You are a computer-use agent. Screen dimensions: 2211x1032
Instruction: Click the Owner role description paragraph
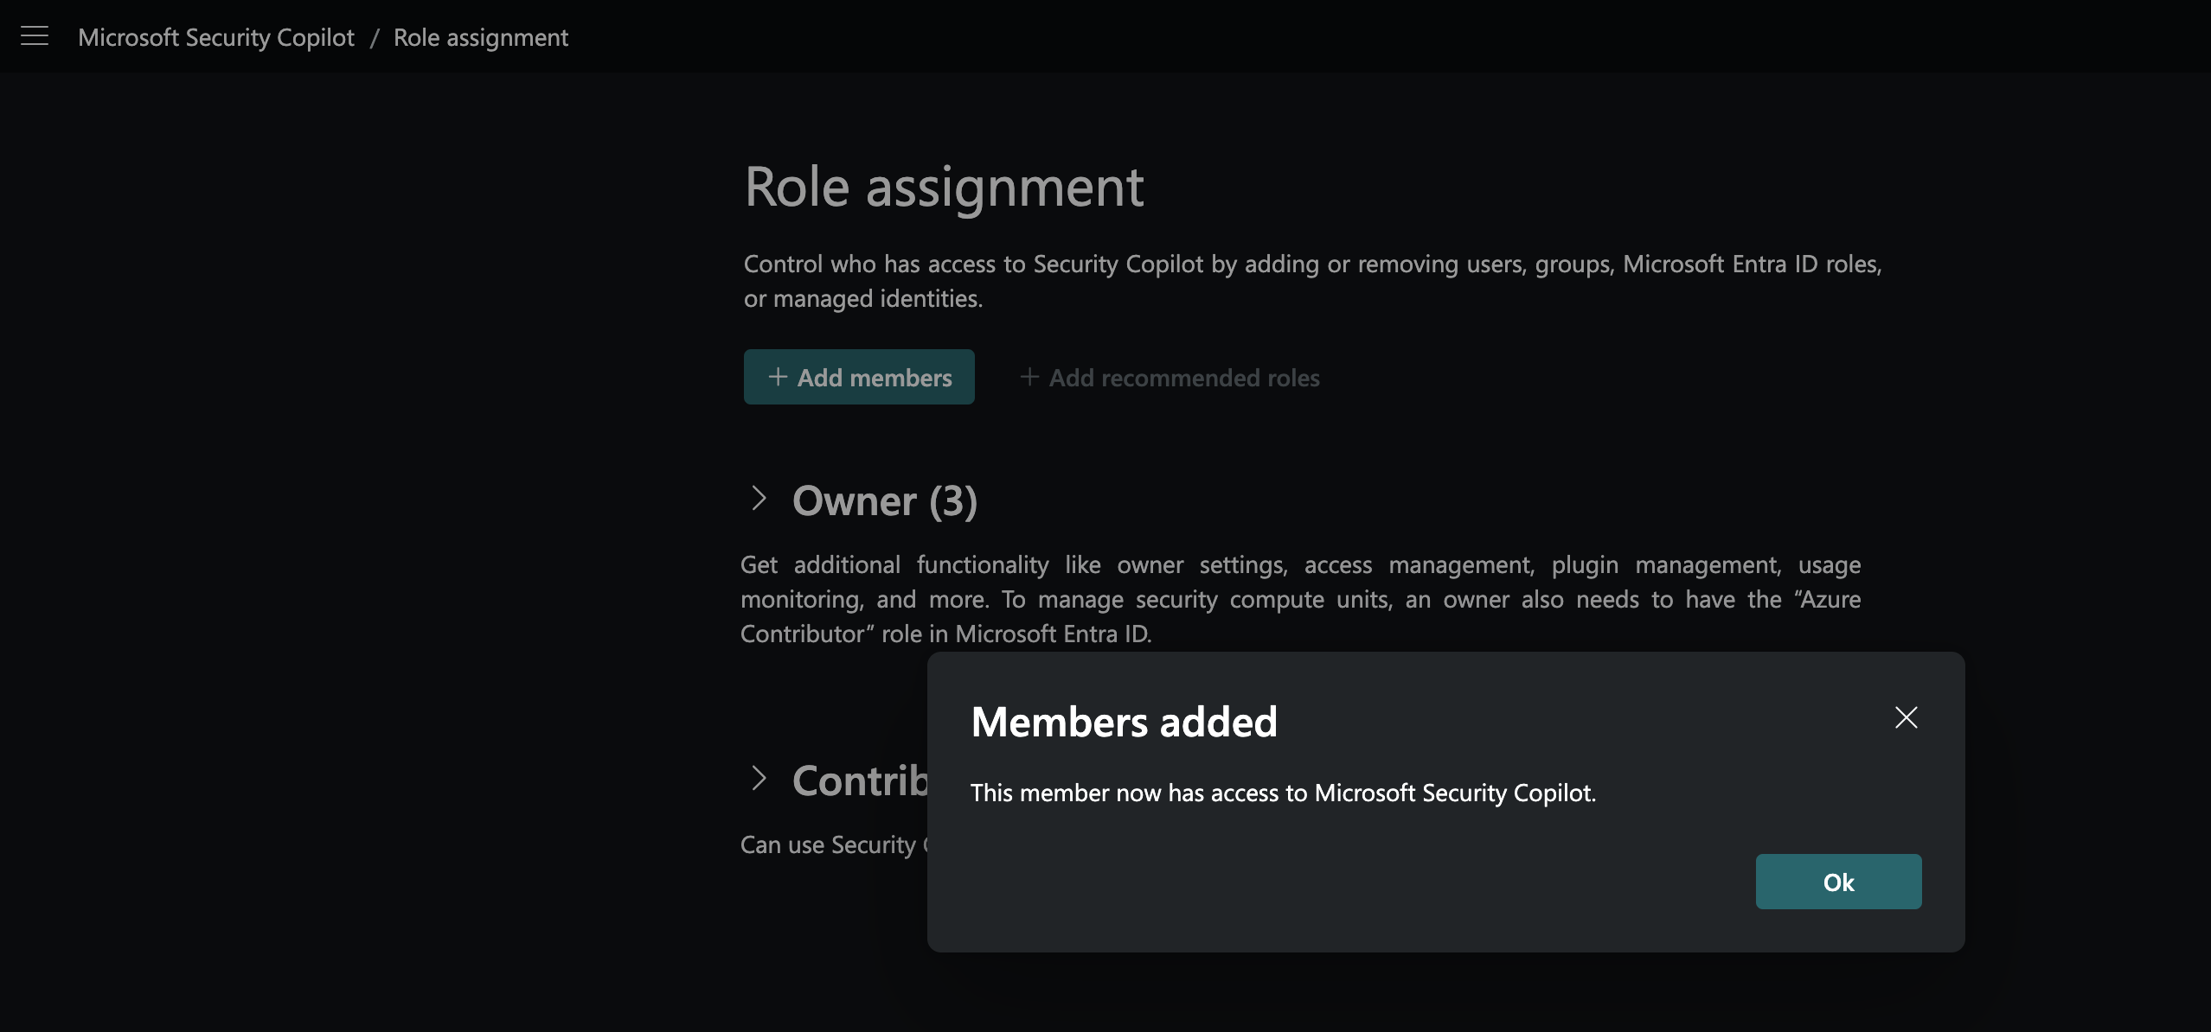click(x=1300, y=599)
